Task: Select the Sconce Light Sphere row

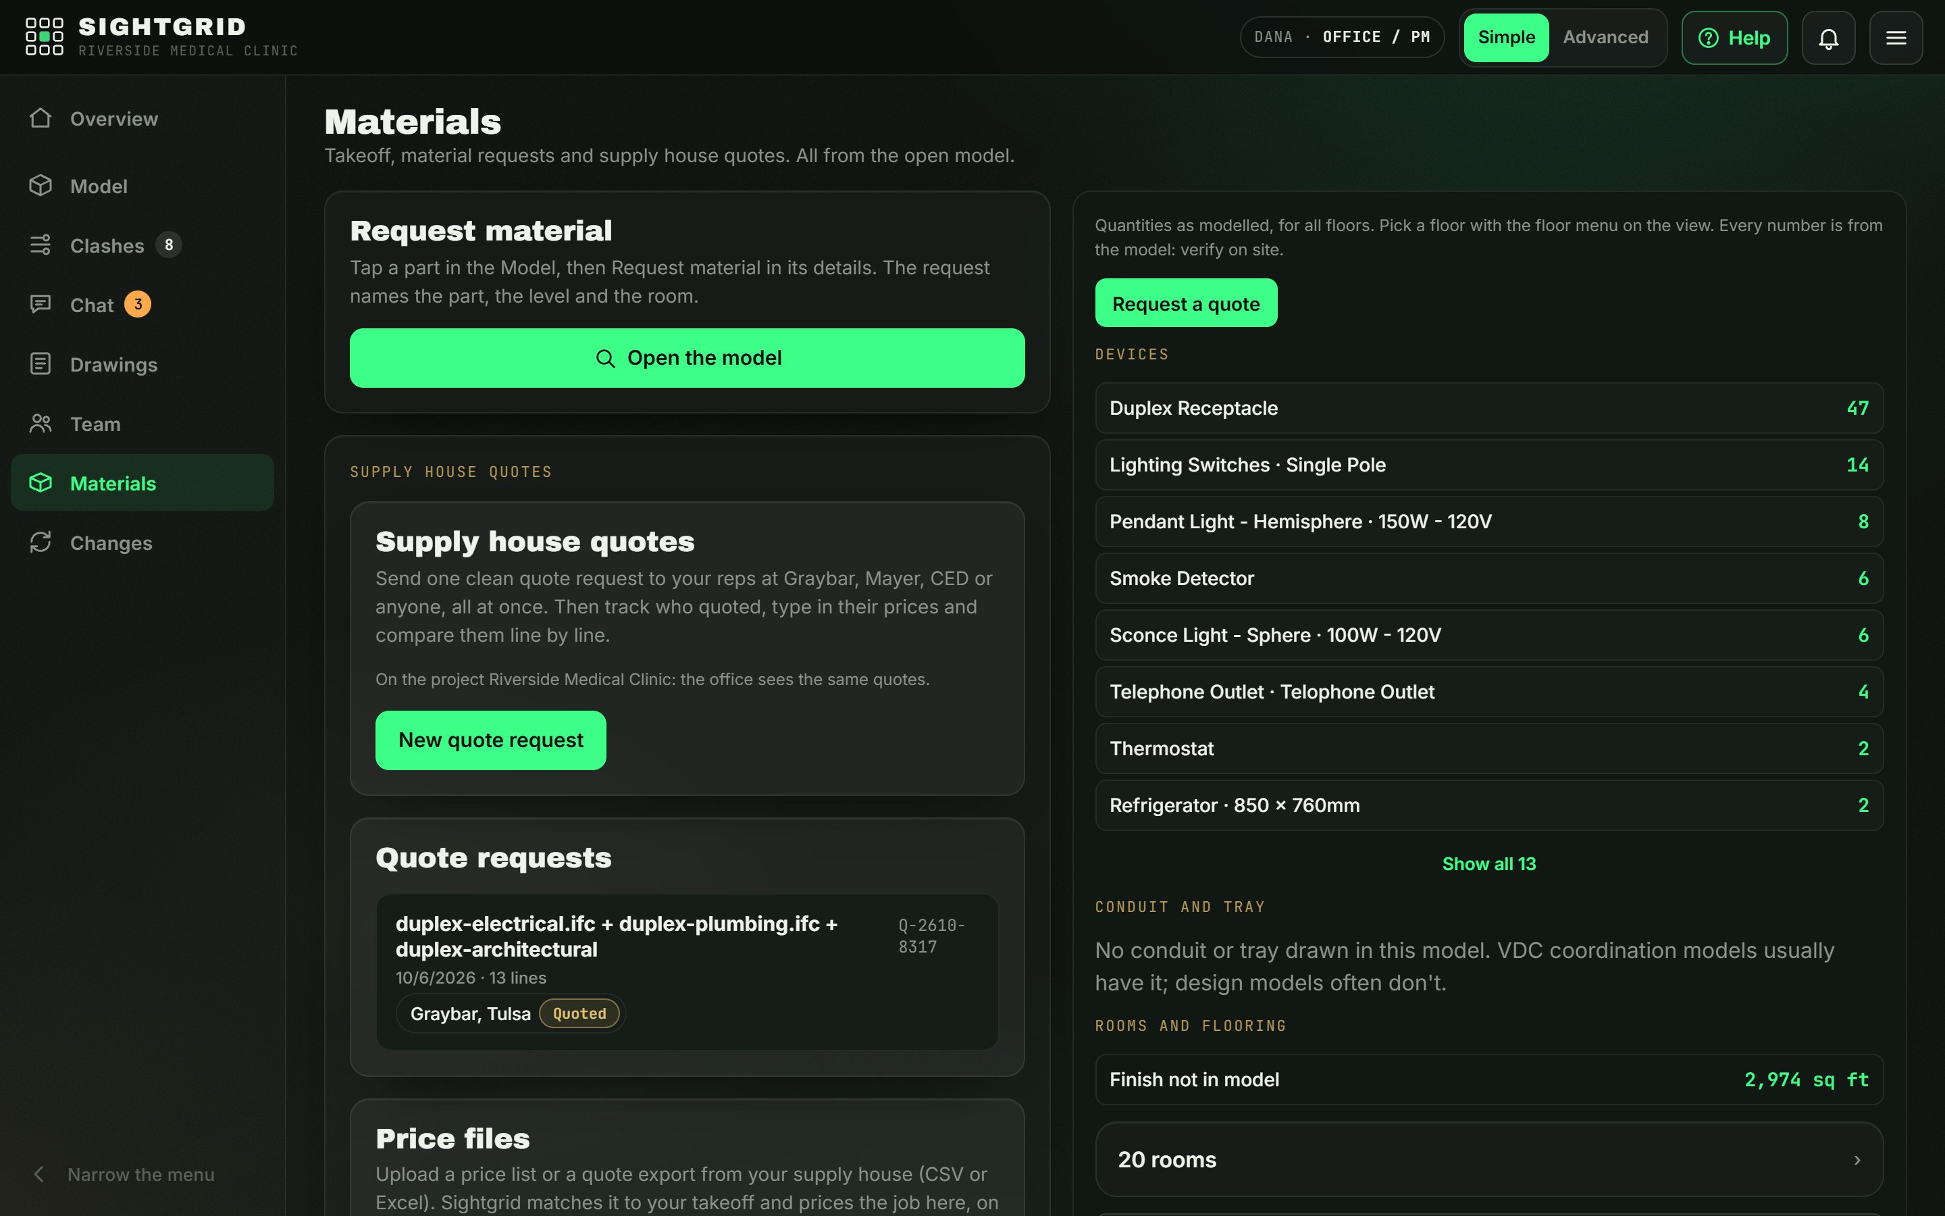Action: click(x=1488, y=635)
